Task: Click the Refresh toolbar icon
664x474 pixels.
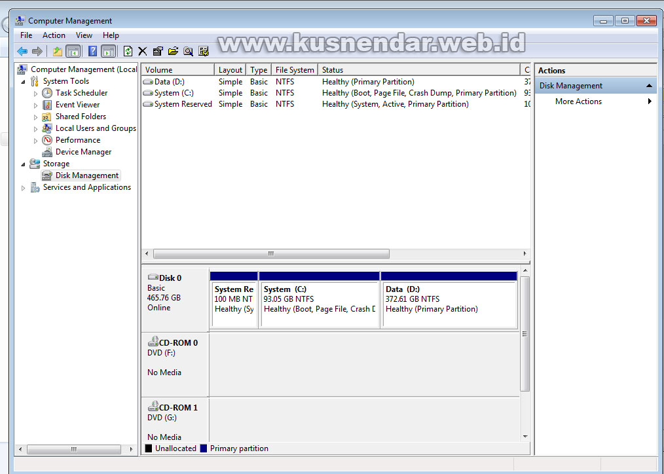Action: coord(128,51)
